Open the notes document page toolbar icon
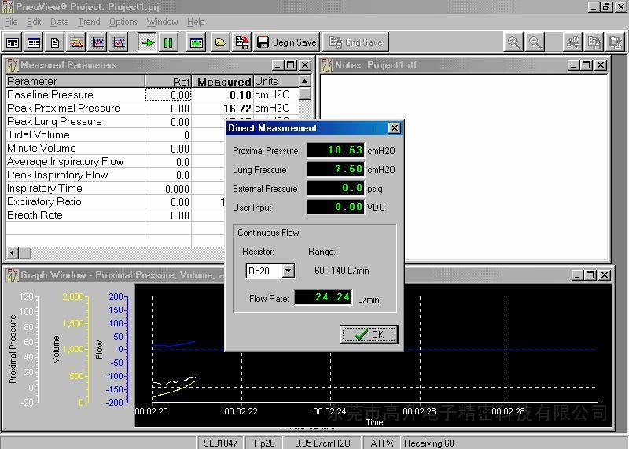This screenshot has width=629, height=449. click(55, 42)
